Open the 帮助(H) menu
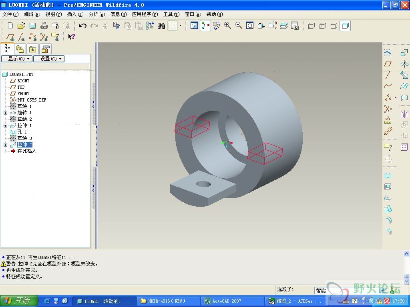Viewport: 410px width, 307px height. click(215, 14)
